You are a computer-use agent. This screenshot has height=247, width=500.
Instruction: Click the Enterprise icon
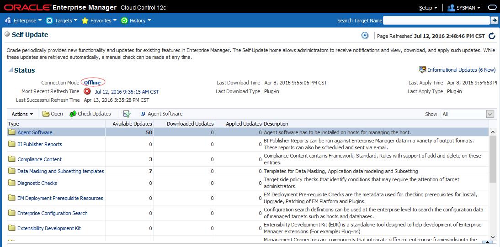pos(8,21)
